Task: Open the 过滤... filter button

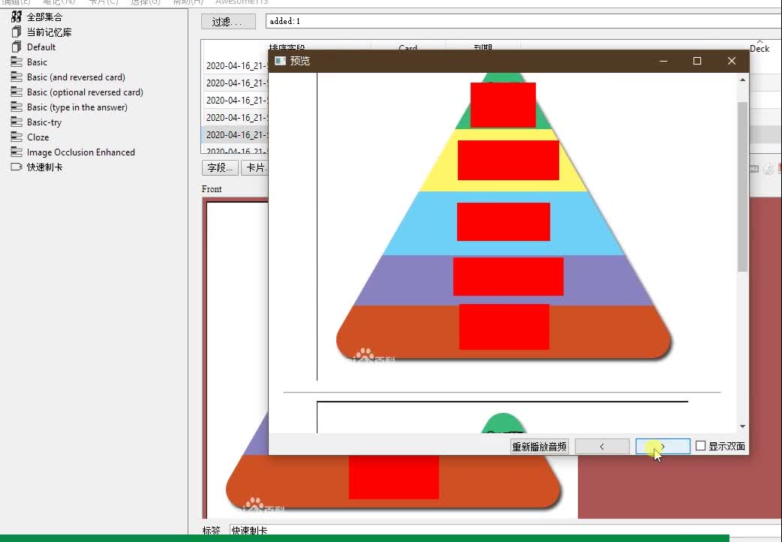Action: coord(228,22)
